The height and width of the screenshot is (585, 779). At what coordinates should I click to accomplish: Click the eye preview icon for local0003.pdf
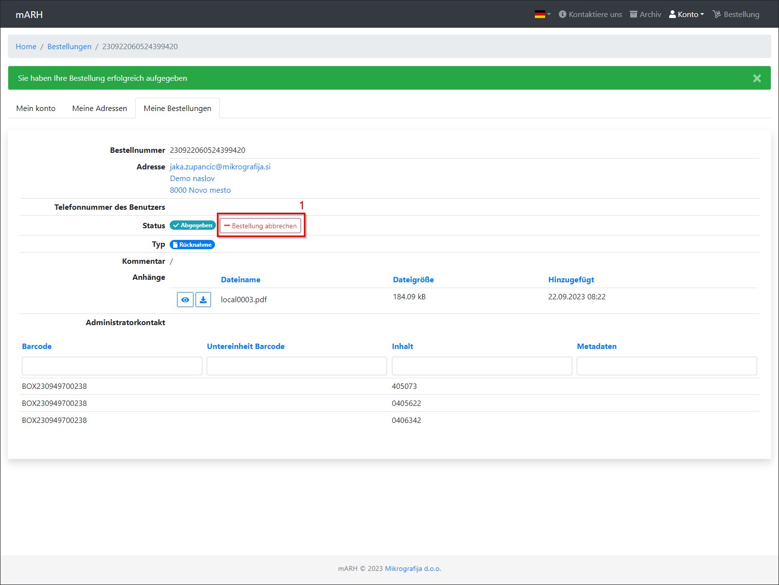coord(185,300)
